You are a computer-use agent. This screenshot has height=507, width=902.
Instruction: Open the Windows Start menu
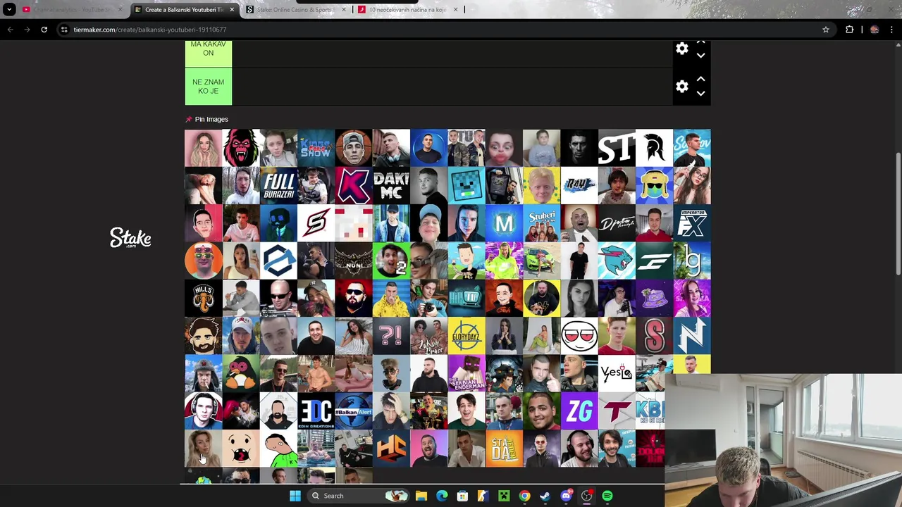coord(295,496)
